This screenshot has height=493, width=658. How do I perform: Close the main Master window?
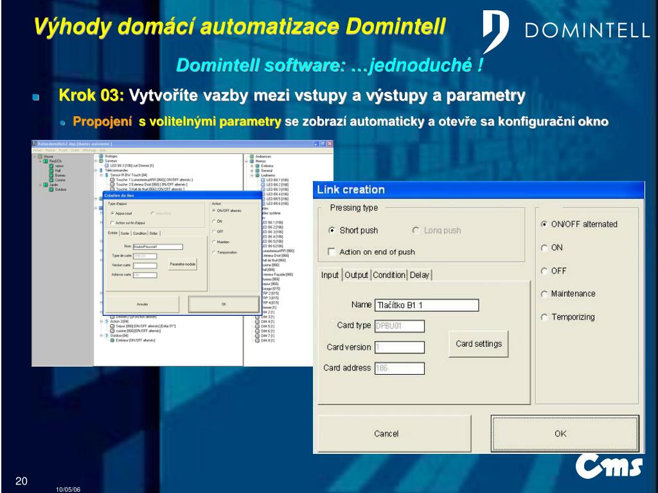click(330, 144)
